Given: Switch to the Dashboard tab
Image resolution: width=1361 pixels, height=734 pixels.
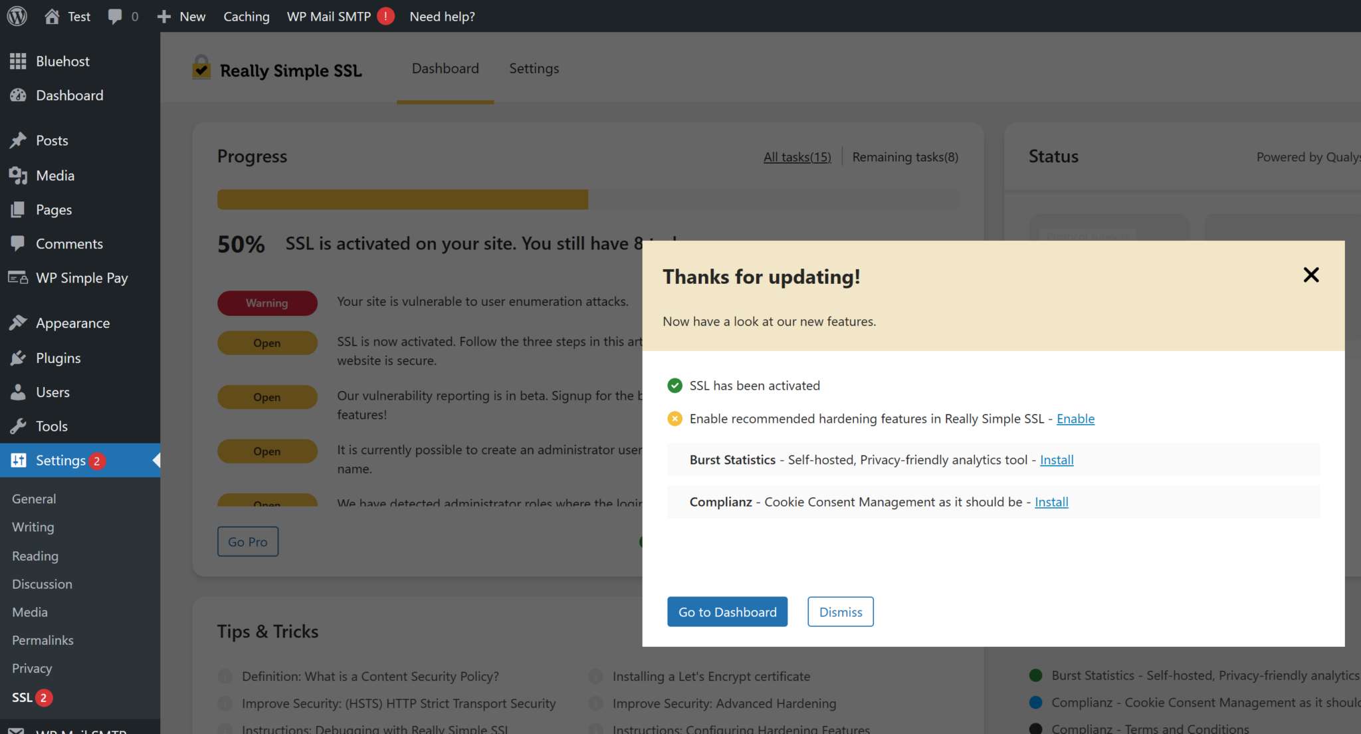Looking at the screenshot, I should point(445,68).
